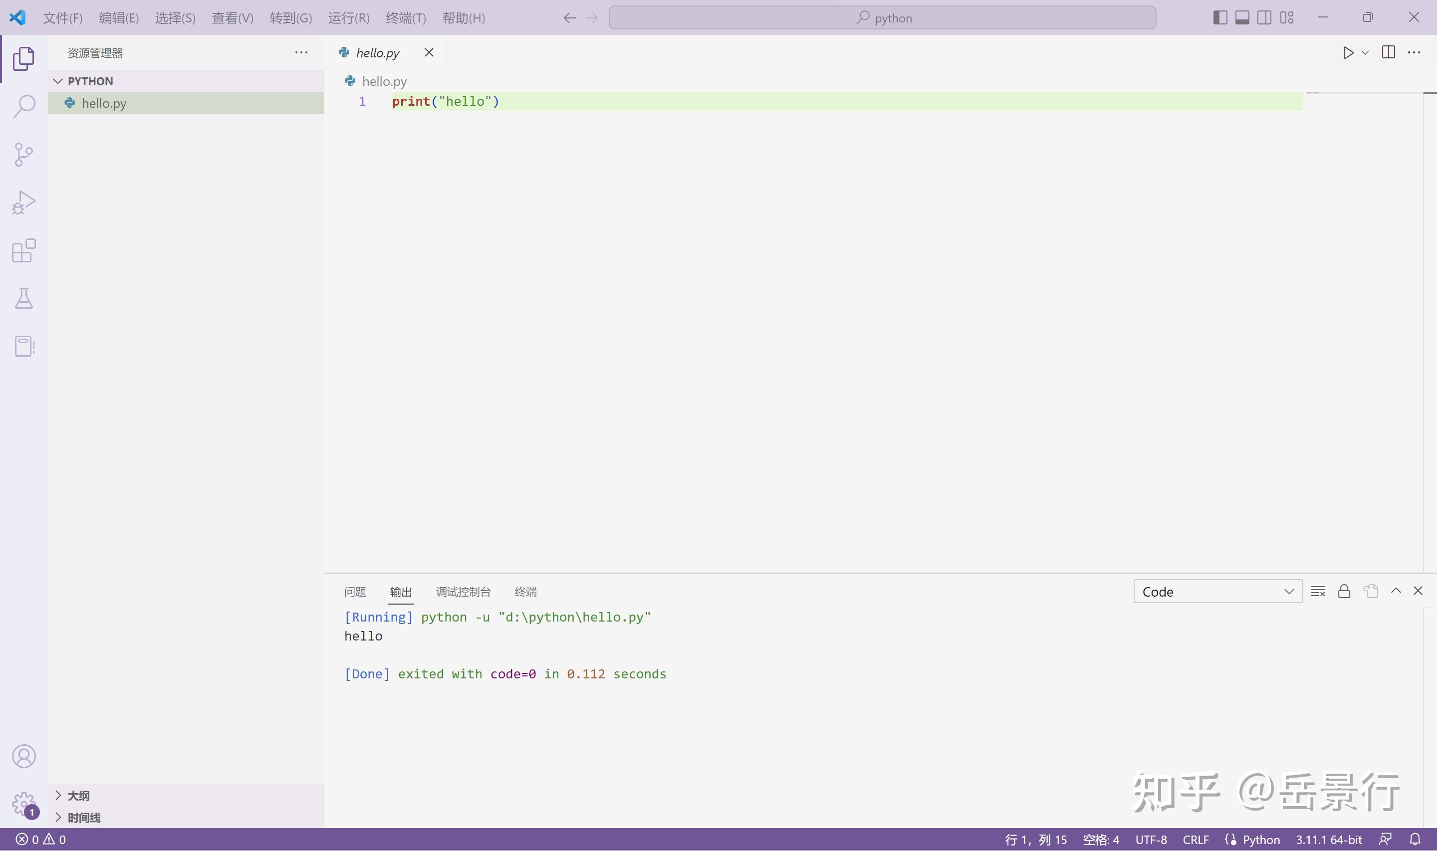The width and height of the screenshot is (1437, 851).
Task: Change line ending via CRLF button
Action: [1195, 839]
